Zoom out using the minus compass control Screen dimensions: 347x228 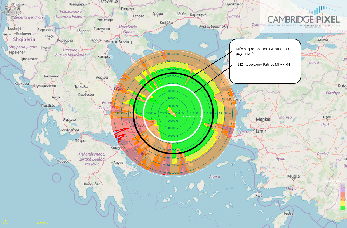click(6, 6)
